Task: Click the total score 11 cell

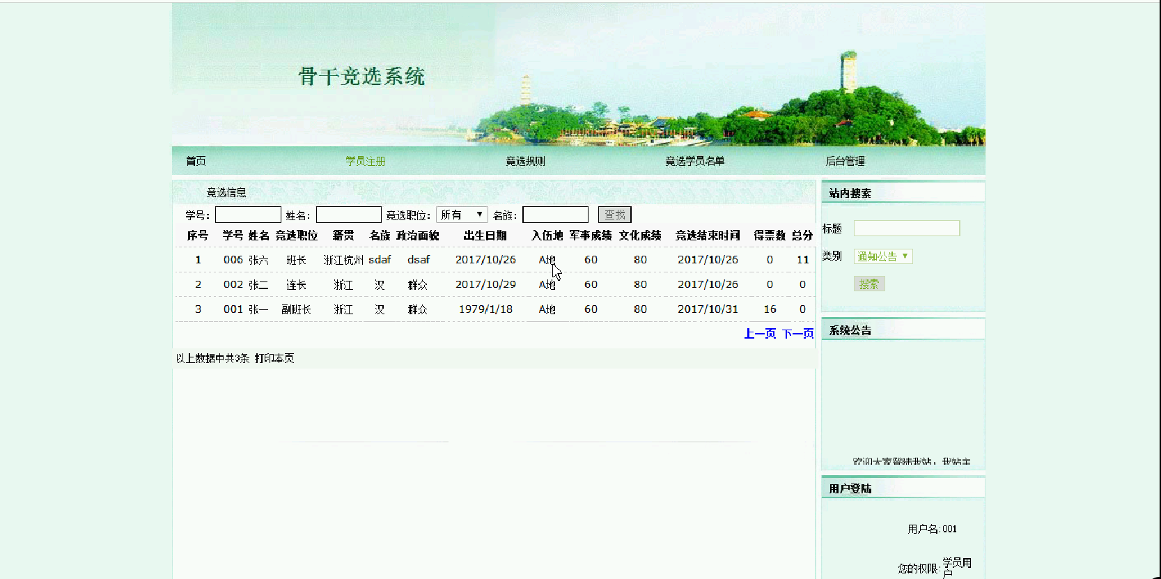Action: tap(802, 260)
